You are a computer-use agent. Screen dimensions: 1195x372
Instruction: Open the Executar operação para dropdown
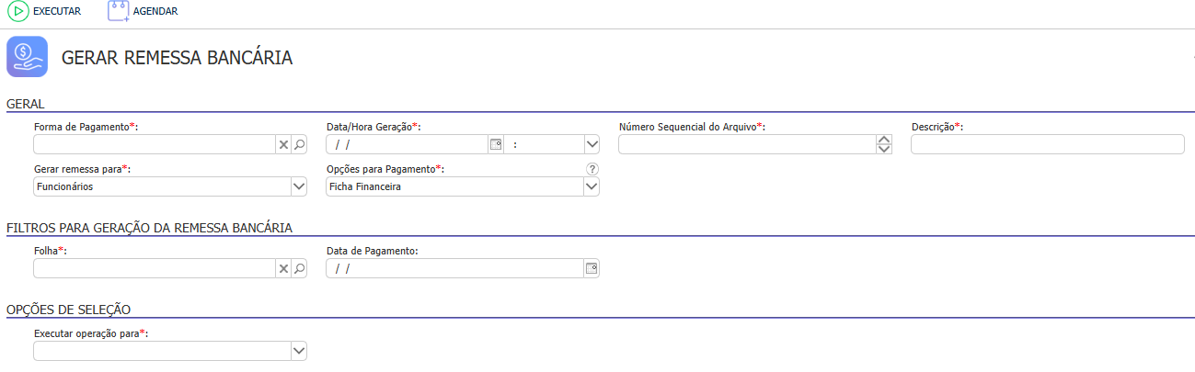(x=299, y=351)
